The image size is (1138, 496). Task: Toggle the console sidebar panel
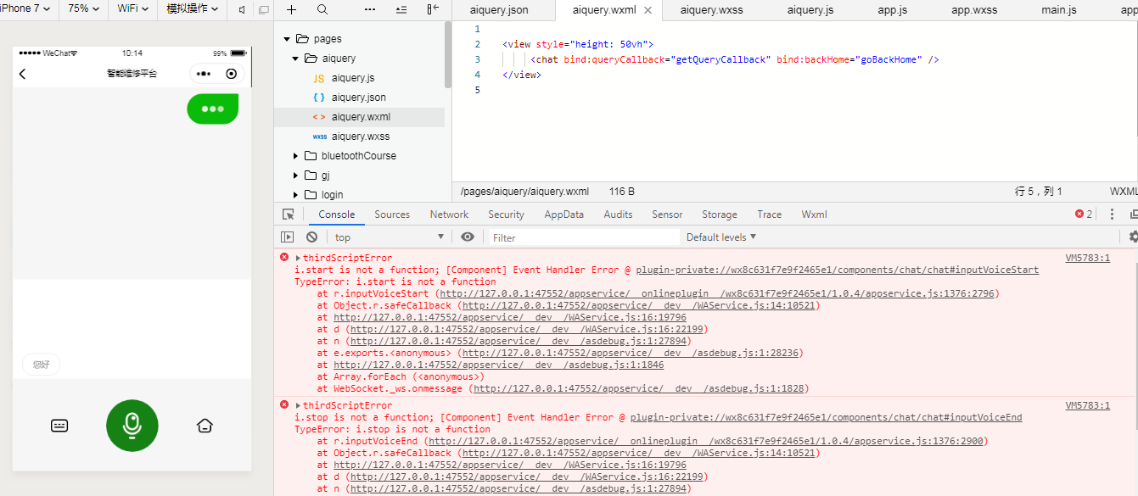pyautogui.click(x=288, y=237)
